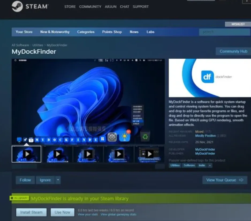Screen dimensions: 251x221
Task: Click the plus add-tag button
Action: click(210, 166)
